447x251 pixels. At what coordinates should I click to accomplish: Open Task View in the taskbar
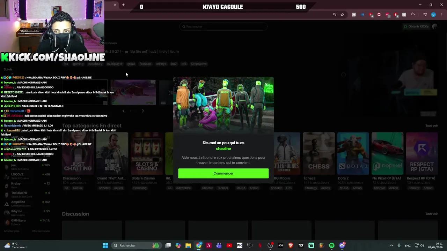[x=168, y=245]
